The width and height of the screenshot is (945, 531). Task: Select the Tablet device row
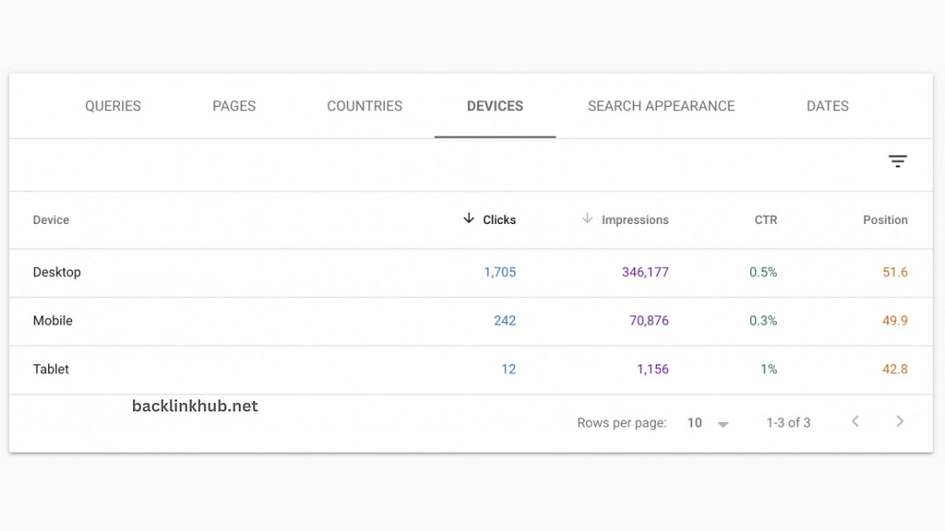coord(51,370)
